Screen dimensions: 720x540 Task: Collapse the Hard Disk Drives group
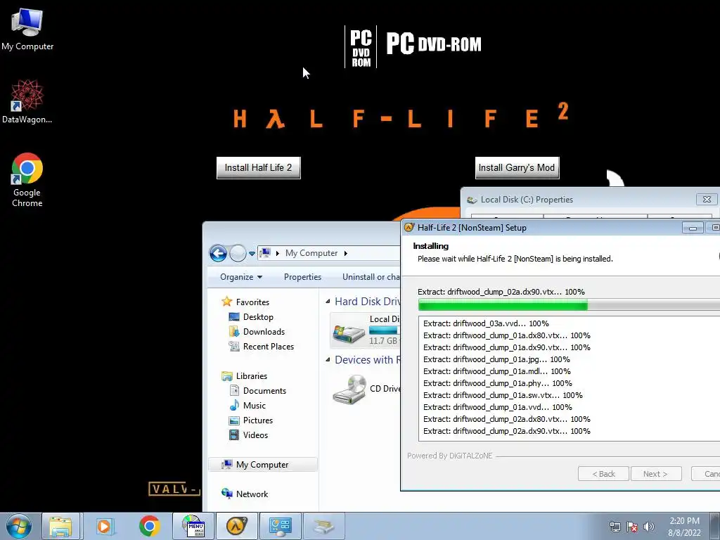328,302
